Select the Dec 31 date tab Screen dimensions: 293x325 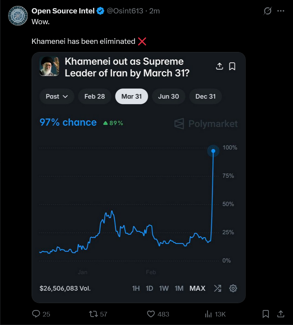206,97
